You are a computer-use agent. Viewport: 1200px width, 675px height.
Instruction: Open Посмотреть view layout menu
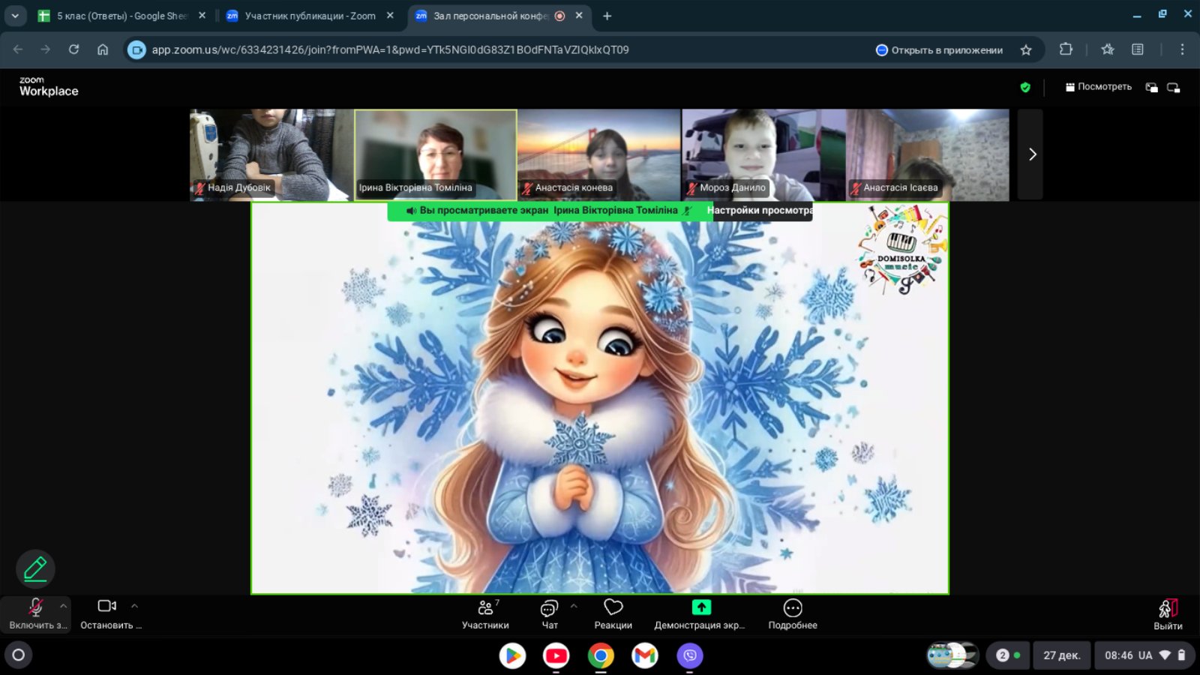point(1099,87)
